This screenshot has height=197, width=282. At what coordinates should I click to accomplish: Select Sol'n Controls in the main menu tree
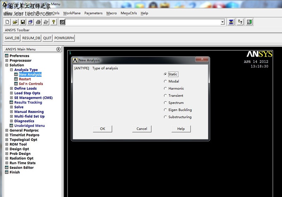(x=31, y=84)
